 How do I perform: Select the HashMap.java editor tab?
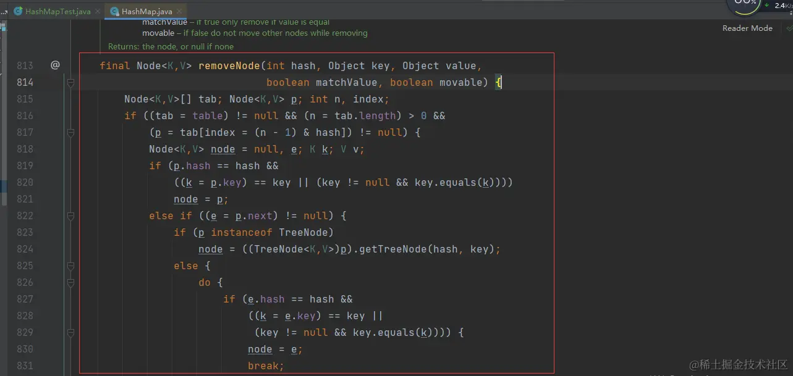click(146, 11)
